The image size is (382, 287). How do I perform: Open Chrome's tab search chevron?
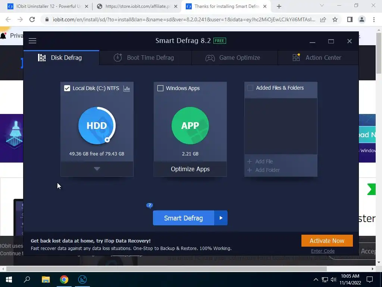click(322, 5)
